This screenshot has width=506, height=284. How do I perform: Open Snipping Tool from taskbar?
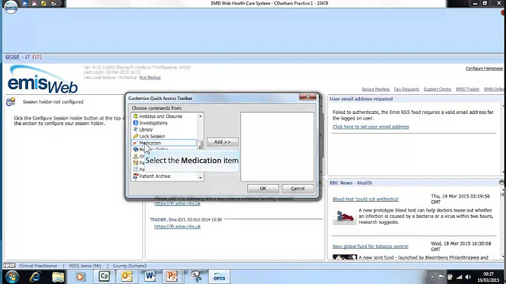(x=196, y=276)
